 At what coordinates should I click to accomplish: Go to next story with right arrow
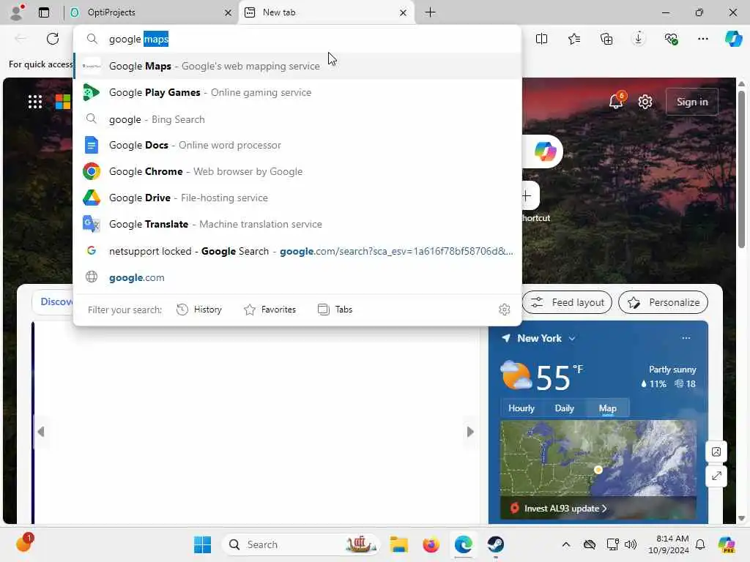470,432
